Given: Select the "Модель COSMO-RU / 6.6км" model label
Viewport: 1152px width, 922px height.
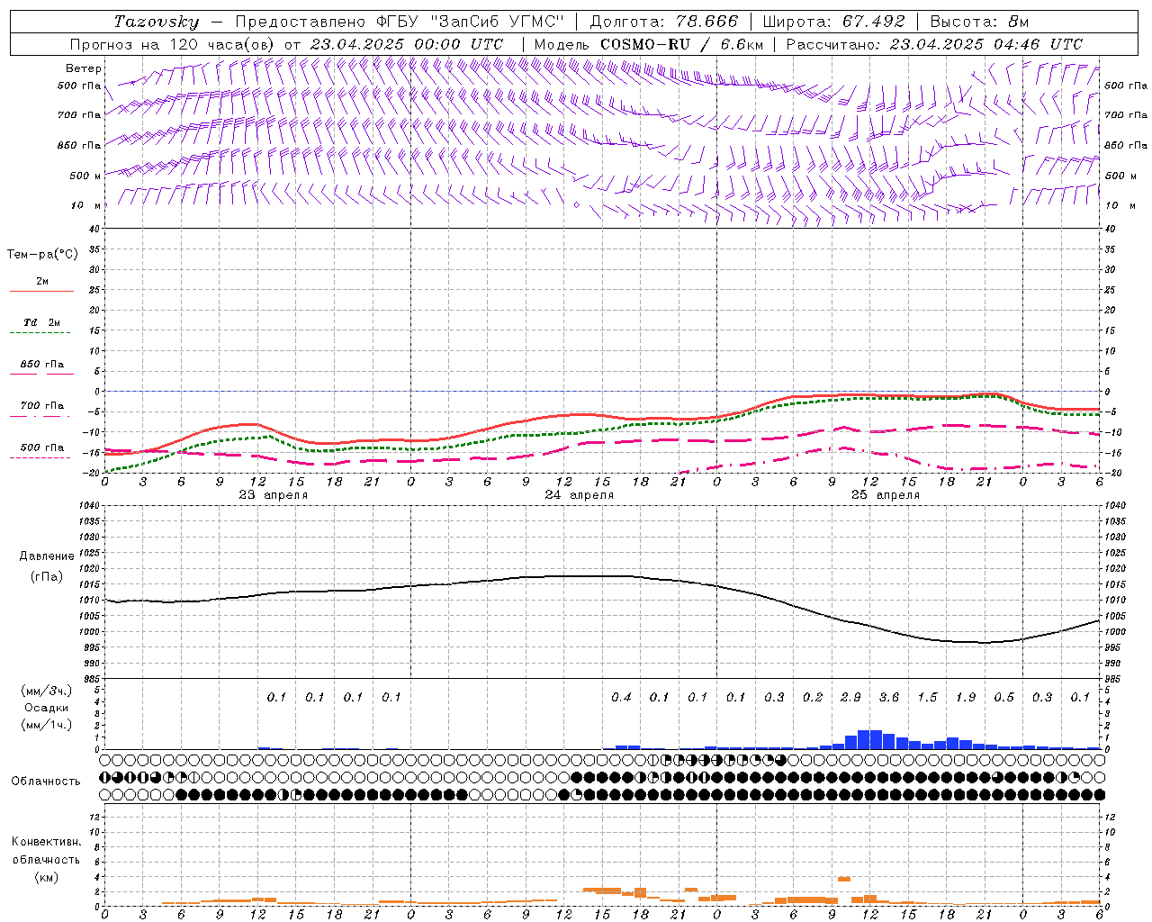Looking at the screenshot, I should point(649,44).
